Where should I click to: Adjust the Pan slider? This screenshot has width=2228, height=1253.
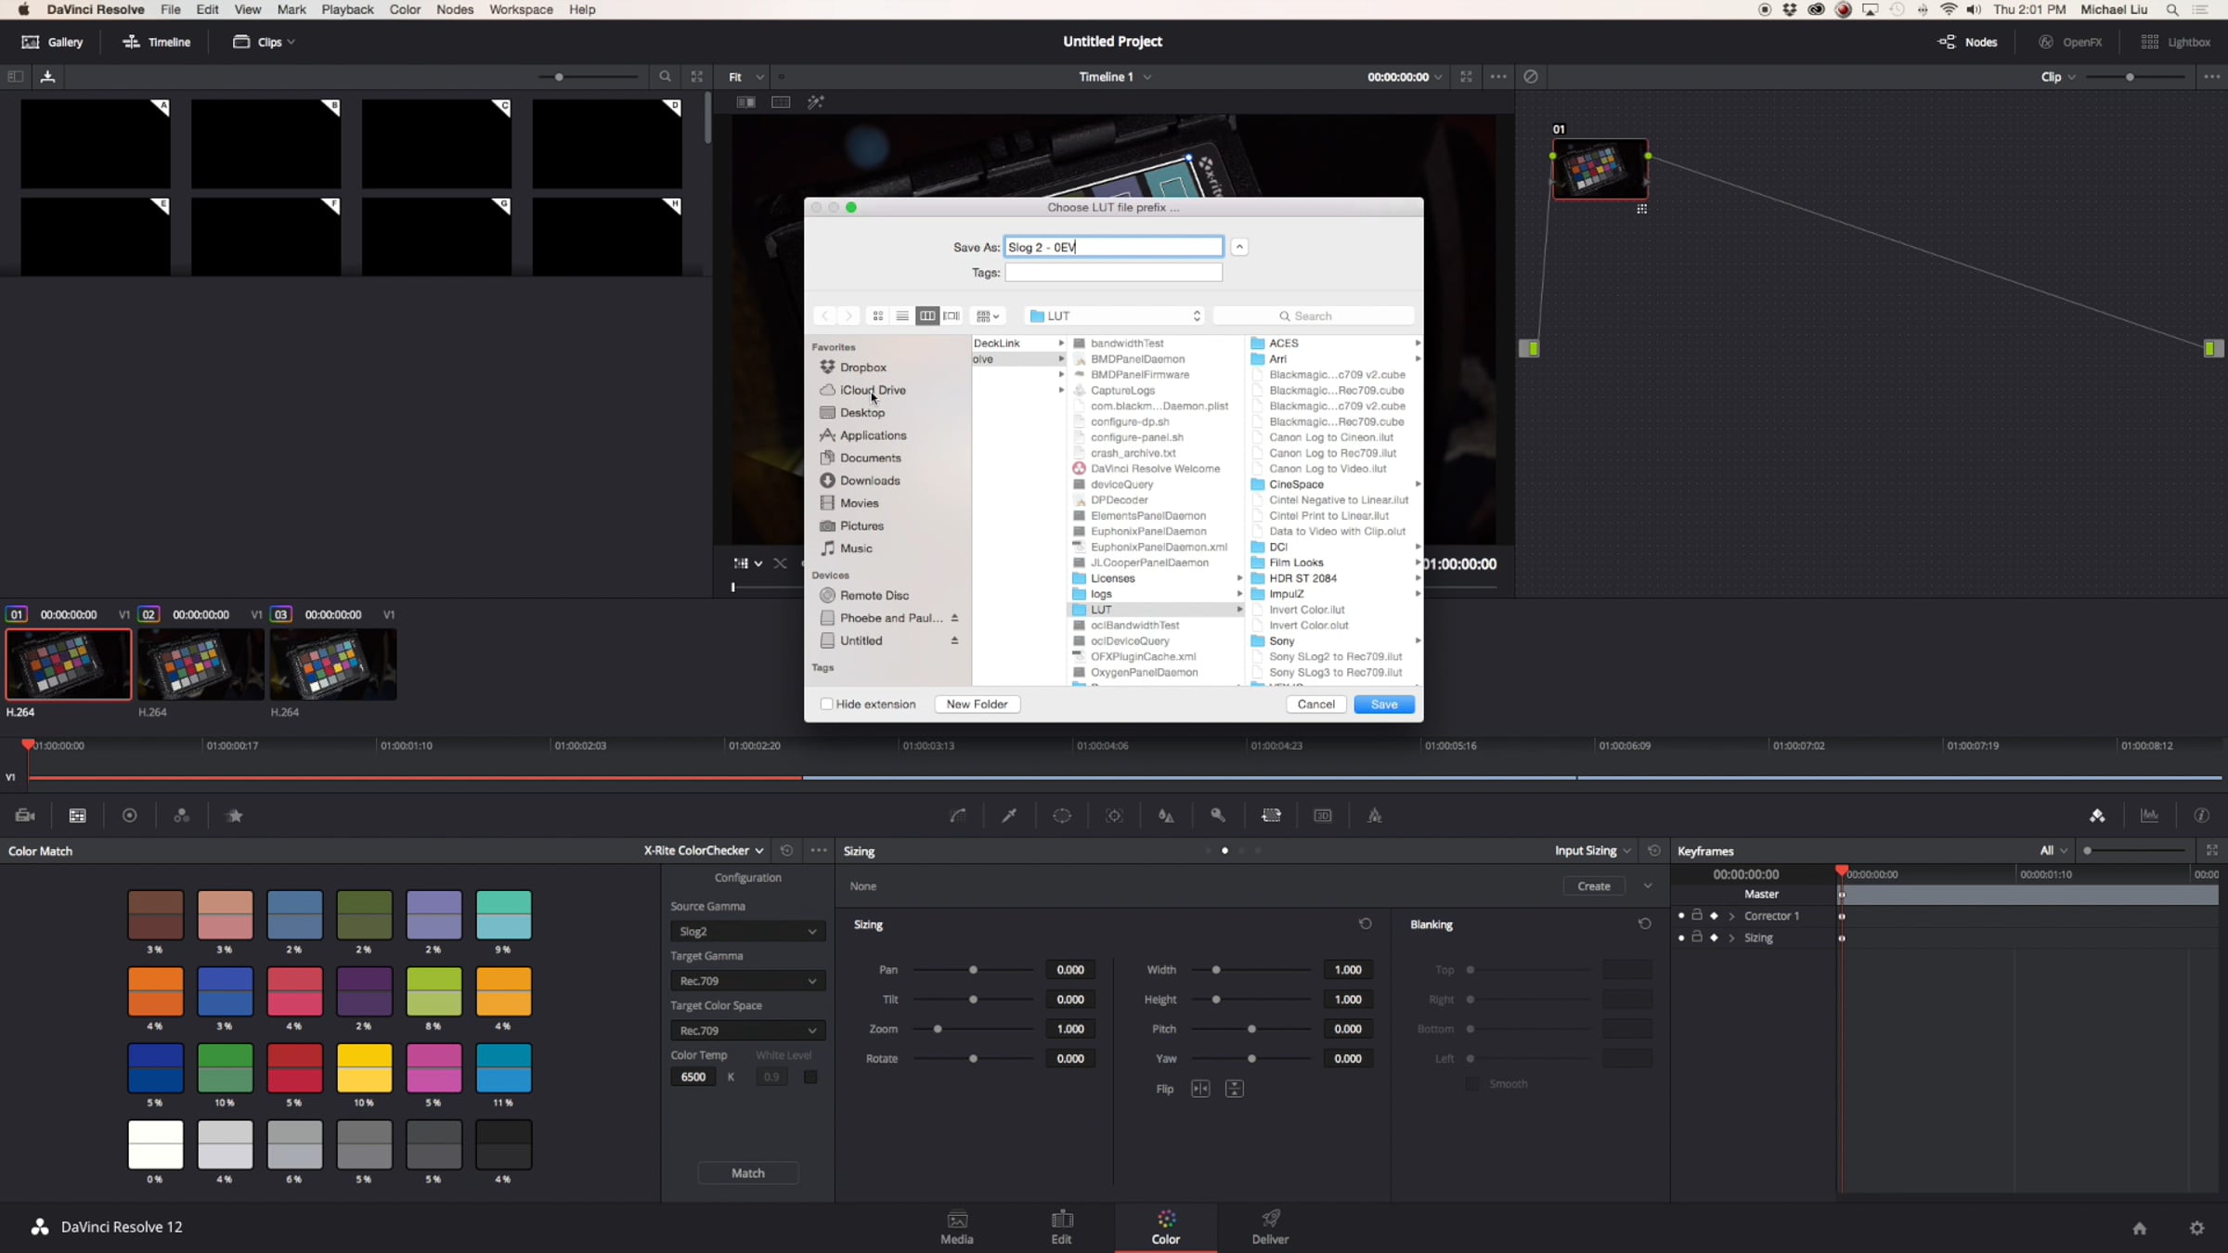click(x=973, y=970)
